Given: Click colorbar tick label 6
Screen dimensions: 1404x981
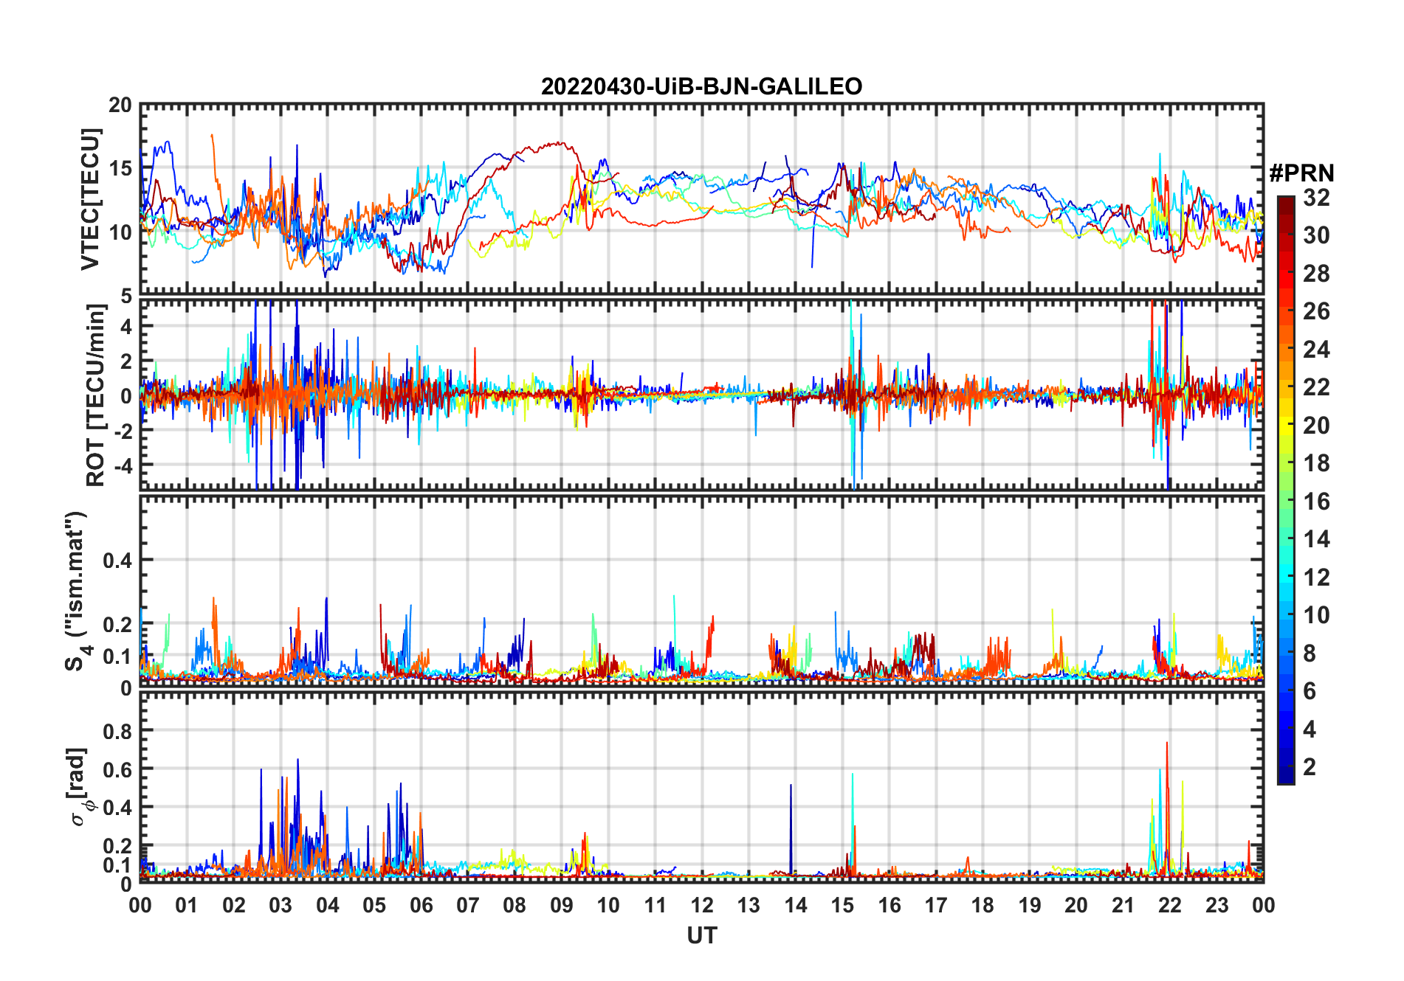Looking at the screenshot, I should pyautogui.click(x=1310, y=691).
